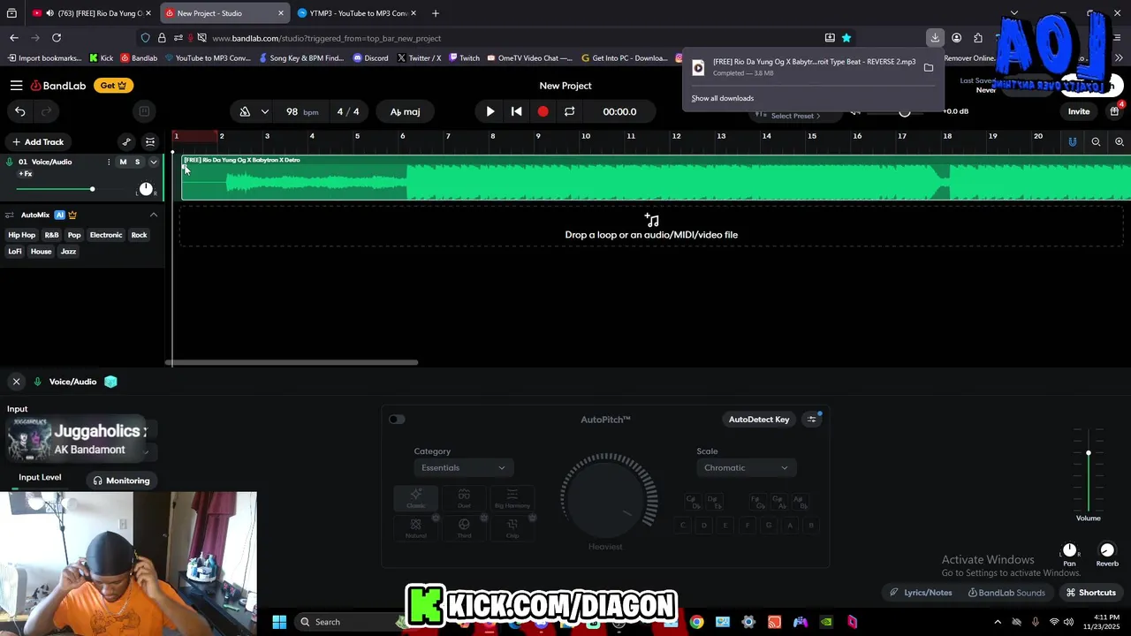Start recording with the red button

click(543, 111)
